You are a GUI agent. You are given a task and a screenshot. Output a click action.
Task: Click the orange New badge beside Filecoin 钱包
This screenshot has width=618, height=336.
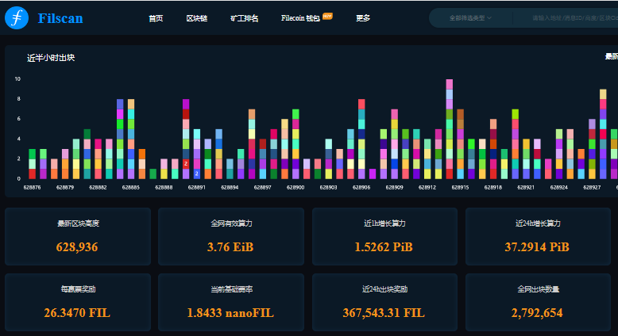tap(327, 15)
